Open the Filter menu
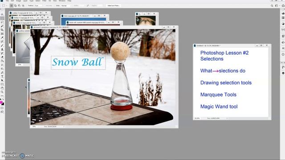Screen dimensions: 285x160 (45, 1)
